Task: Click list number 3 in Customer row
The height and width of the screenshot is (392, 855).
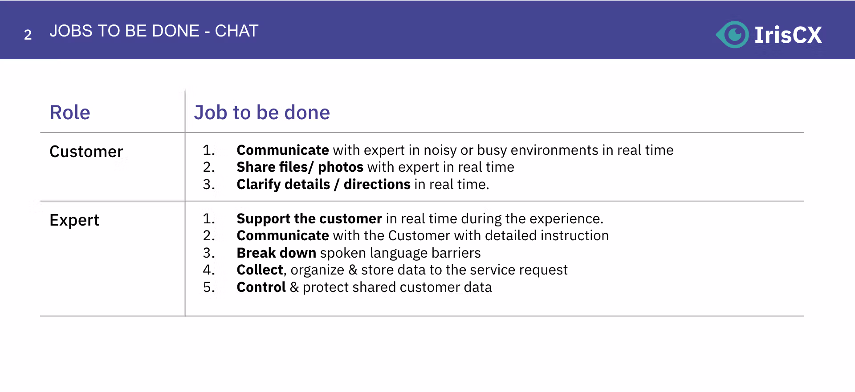Action: pyautogui.click(x=209, y=184)
